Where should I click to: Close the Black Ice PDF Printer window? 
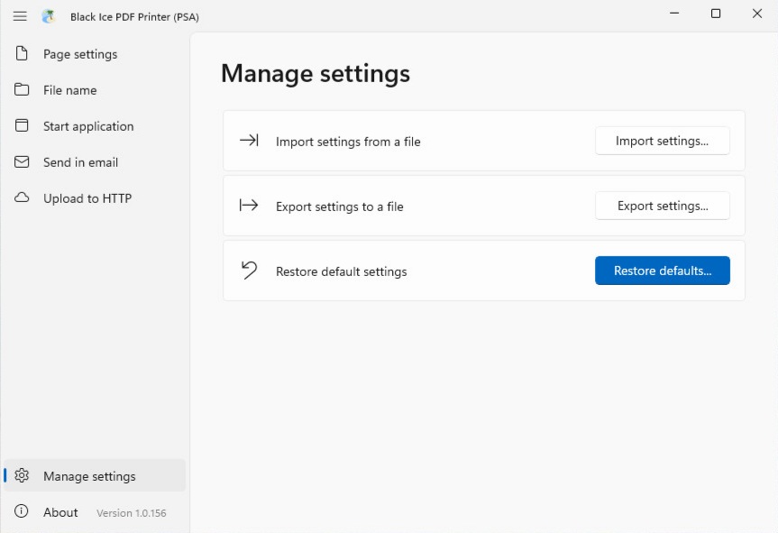(x=757, y=14)
